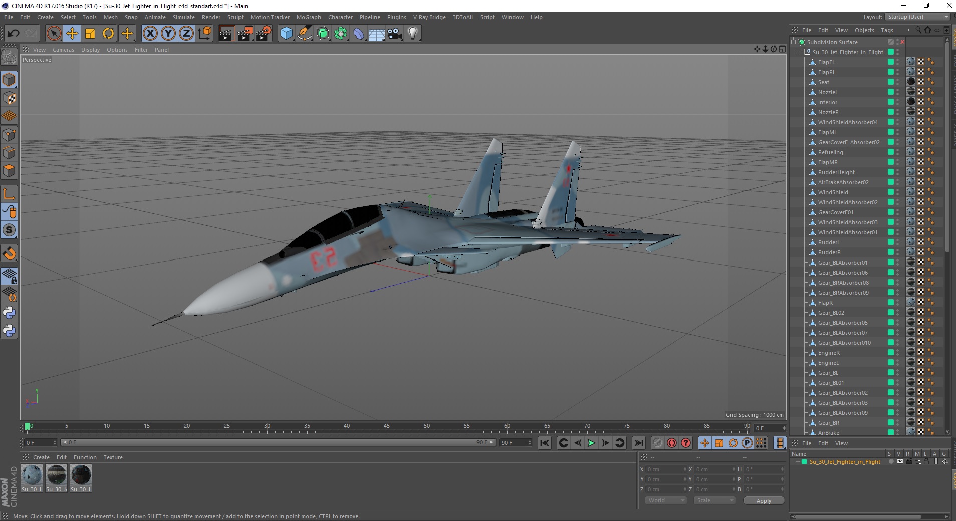Viewport: 956px width, 521px height.
Task: Select the Scale tool
Action: pos(90,34)
